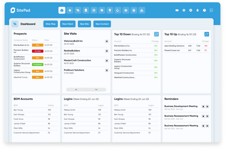The image size is (225, 149).
Task: Open the home dashboard icon in top navigation
Action: (x=62, y=10)
